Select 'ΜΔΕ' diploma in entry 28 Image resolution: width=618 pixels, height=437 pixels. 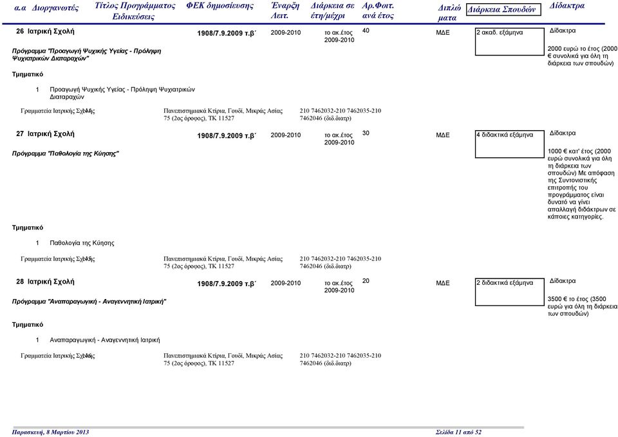(443, 283)
